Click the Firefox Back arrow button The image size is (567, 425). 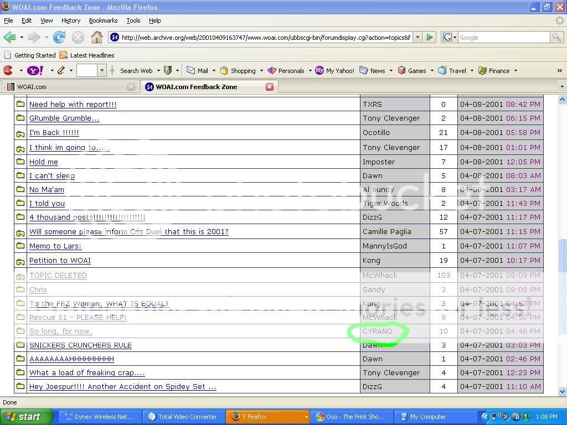coord(9,38)
